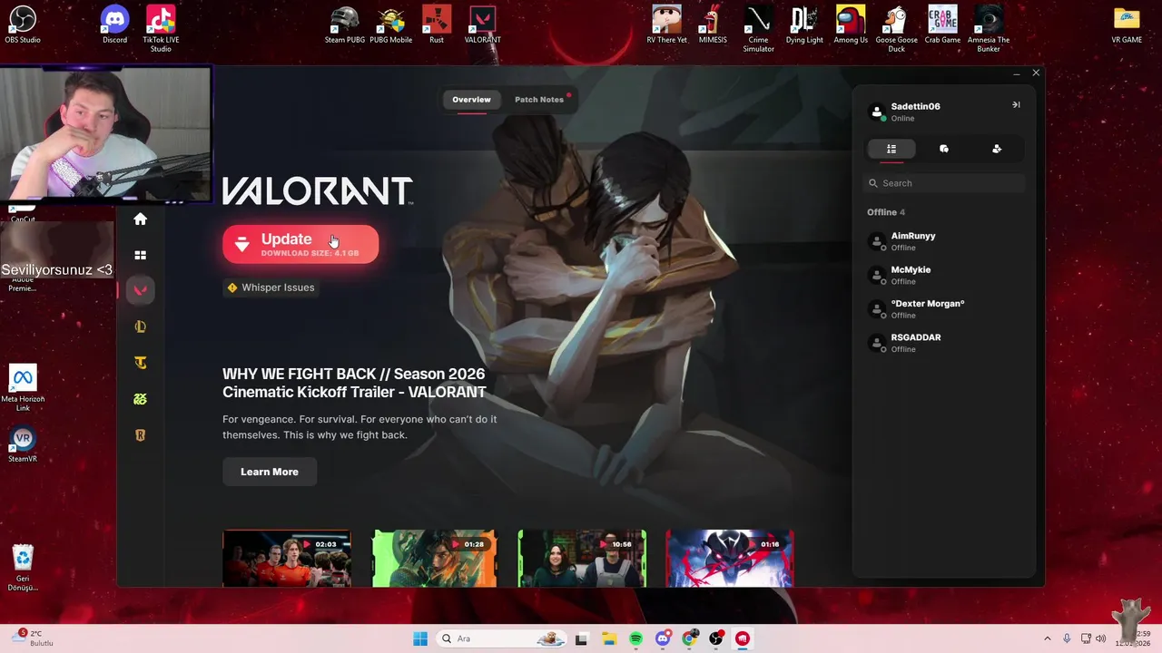Open Discord from the taskbar
The width and height of the screenshot is (1162, 653).
pos(663,638)
